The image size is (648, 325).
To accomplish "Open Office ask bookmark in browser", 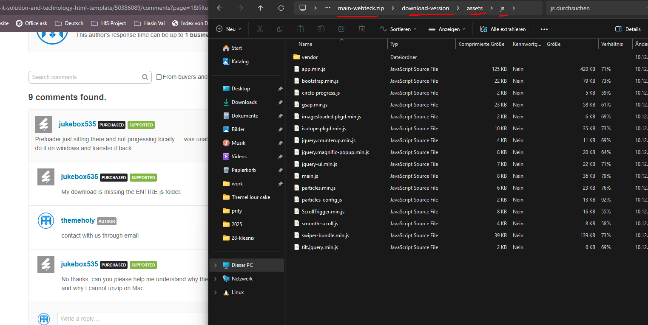I will pyautogui.click(x=31, y=23).
